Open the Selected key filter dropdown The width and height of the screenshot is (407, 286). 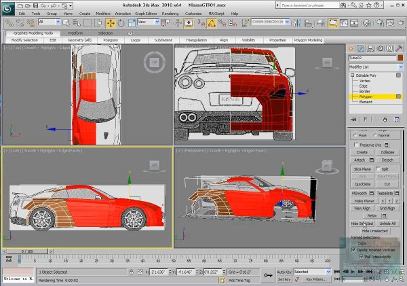coord(312,272)
